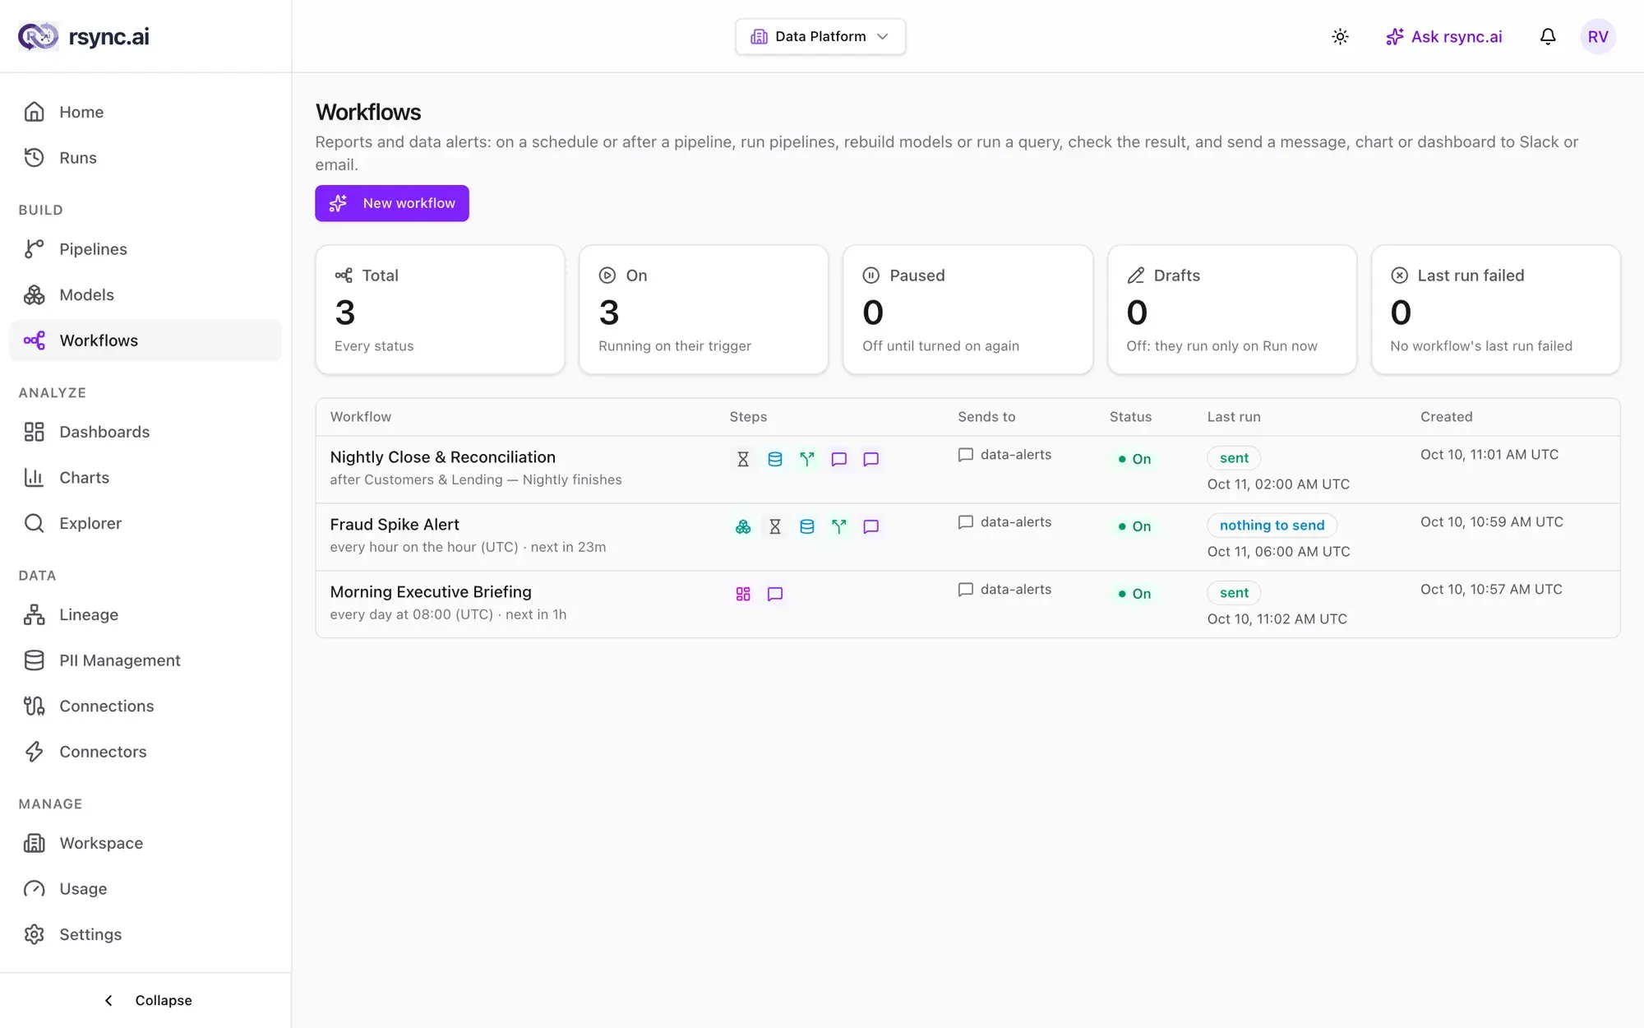Open Nightly Close & Reconciliation workflow

tap(442, 457)
